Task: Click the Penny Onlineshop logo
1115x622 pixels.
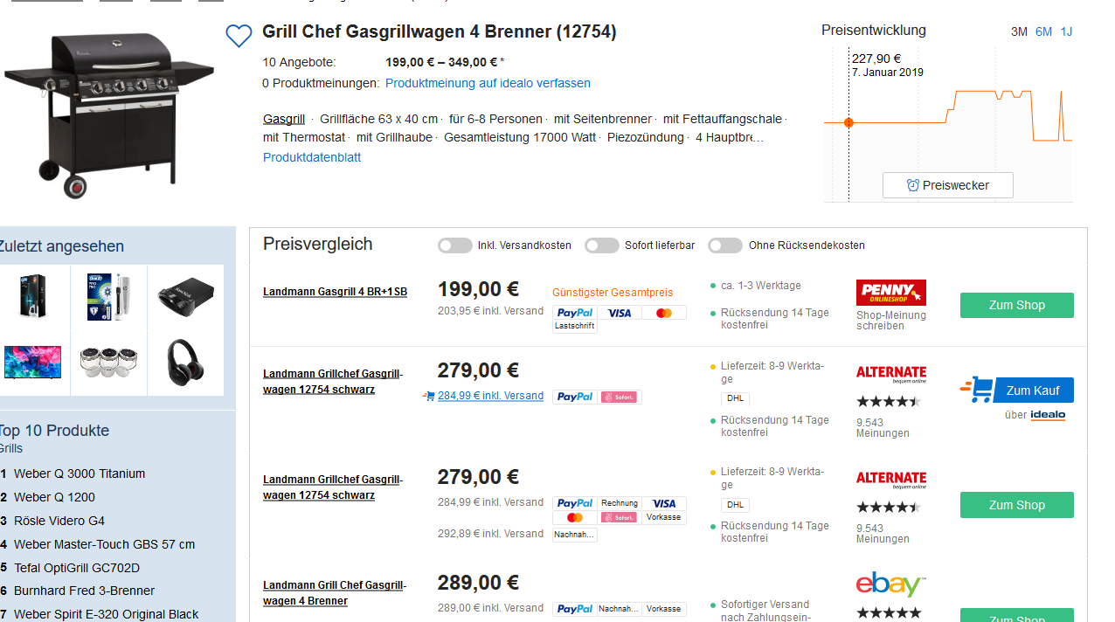Action: pyautogui.click(x=890, y=292)
